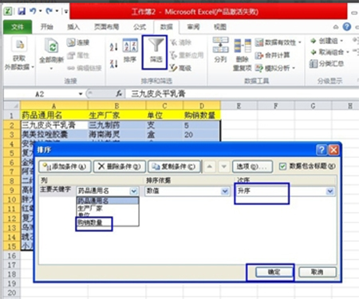The height and width of the screenshot is (299, 359).
Task: Open the Sort A-Z dialog icon
Action: click(x=130, y=45)
